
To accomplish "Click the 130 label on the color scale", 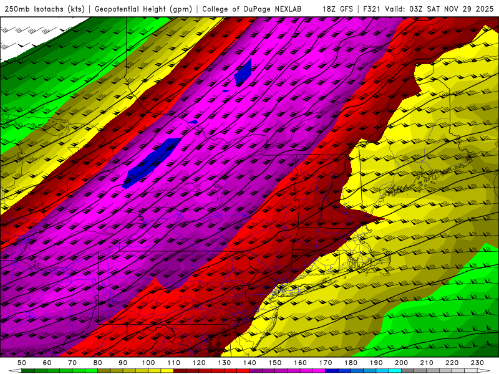I will click(x=225, y=363).
